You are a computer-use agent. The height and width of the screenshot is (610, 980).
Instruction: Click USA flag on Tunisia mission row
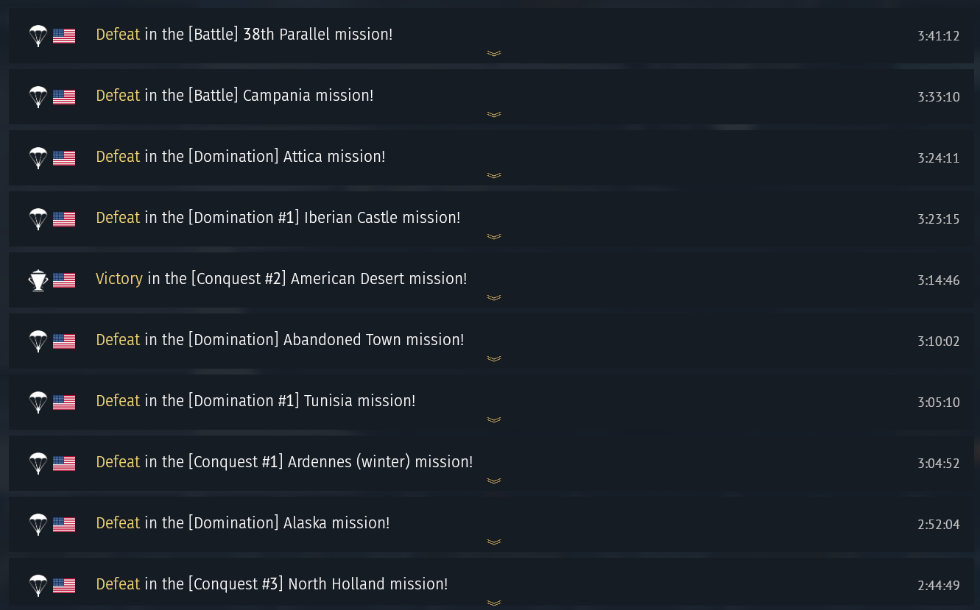point(64,402)
